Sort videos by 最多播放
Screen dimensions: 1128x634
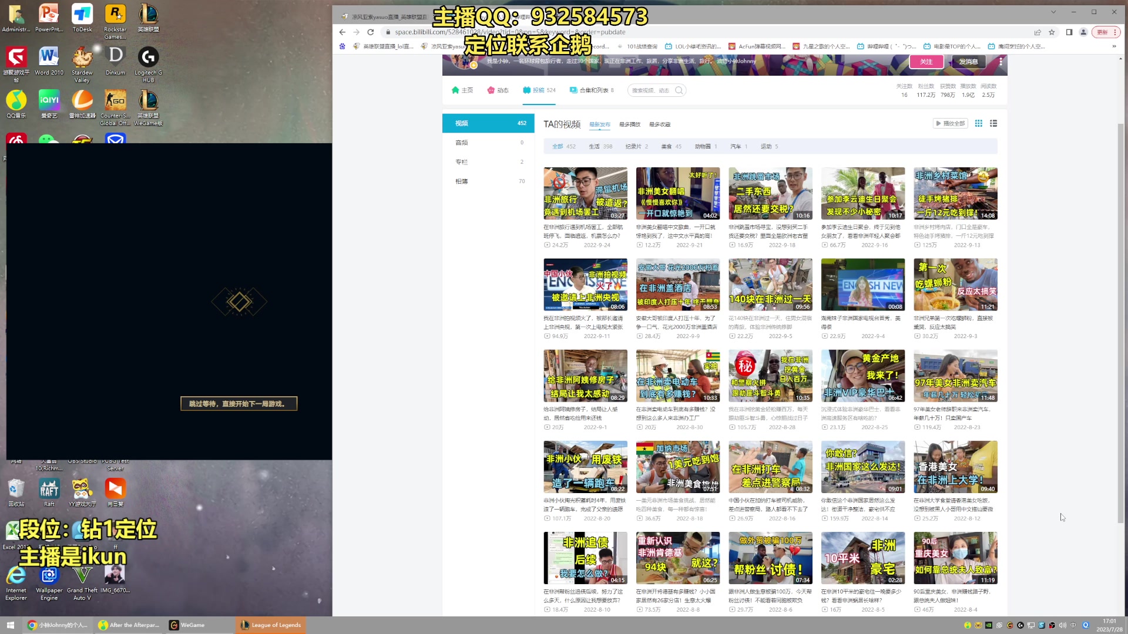pyautogui.click(x=630, y=124)
